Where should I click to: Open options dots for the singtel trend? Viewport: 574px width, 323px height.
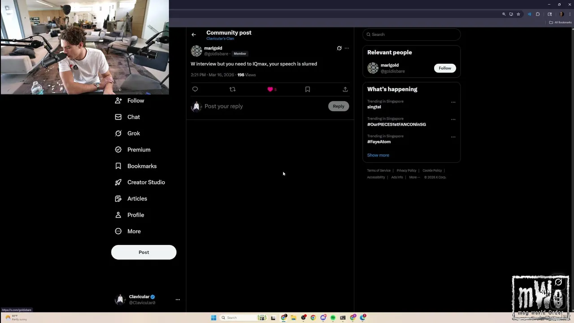[453, 102]
